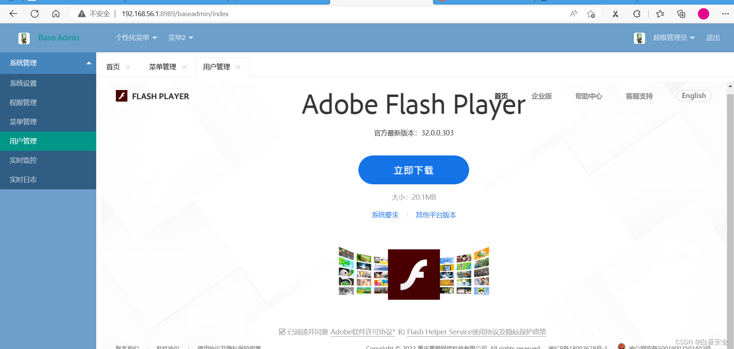Reload the page with the refresh icon
This screenshot has width=734, height=349.
coord(35,14)
